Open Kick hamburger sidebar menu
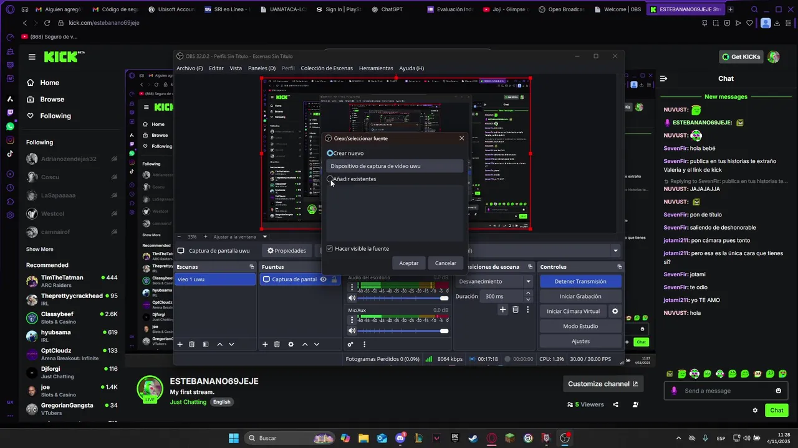This screenshot has width=798, height=448. click(x=32, y=57)
